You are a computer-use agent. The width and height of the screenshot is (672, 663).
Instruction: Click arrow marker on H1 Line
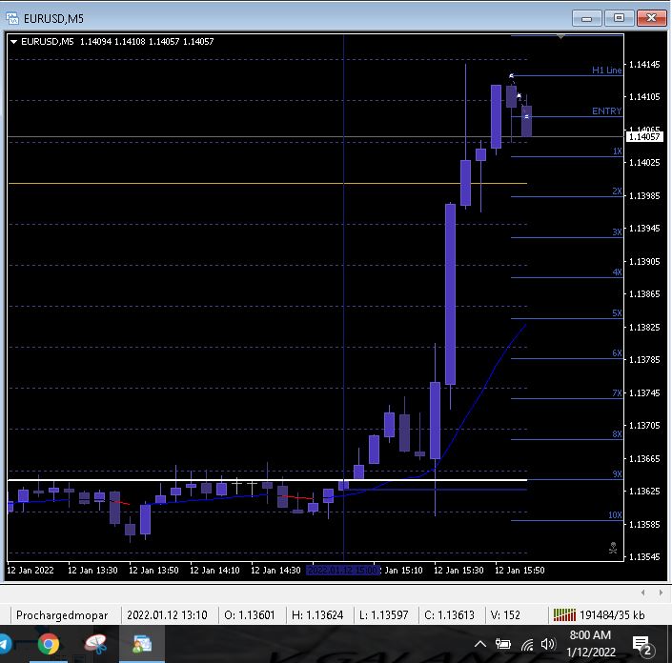click(511, 76)
